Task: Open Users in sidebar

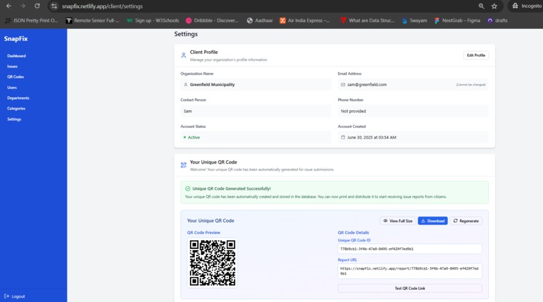Action: click(x=11, y=87)
